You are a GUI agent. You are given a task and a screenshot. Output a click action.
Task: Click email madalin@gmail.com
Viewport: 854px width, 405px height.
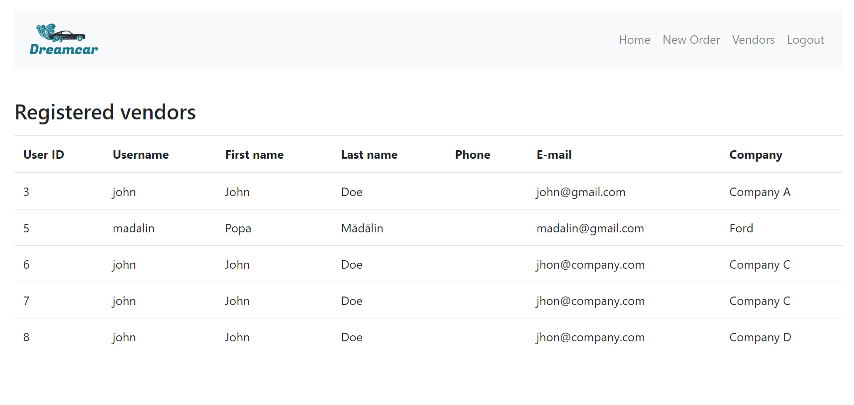click(x=590, y=228)
